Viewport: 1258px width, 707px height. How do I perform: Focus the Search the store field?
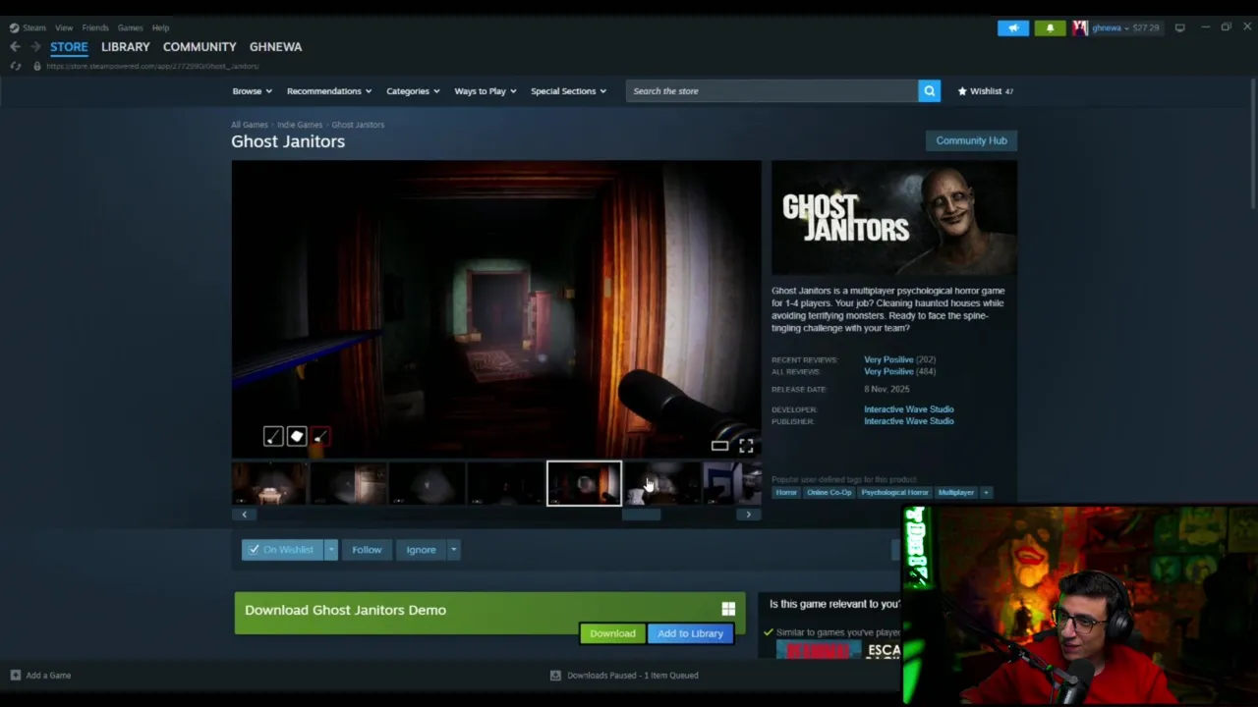coord(772,91)
